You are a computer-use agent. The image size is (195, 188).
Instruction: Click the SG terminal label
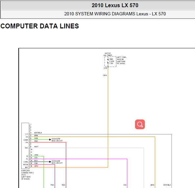coord(27,137)
